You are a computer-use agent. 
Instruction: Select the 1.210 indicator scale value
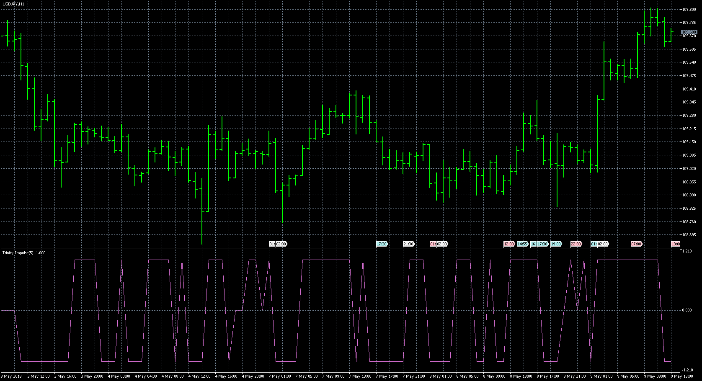tap(687, 251)
